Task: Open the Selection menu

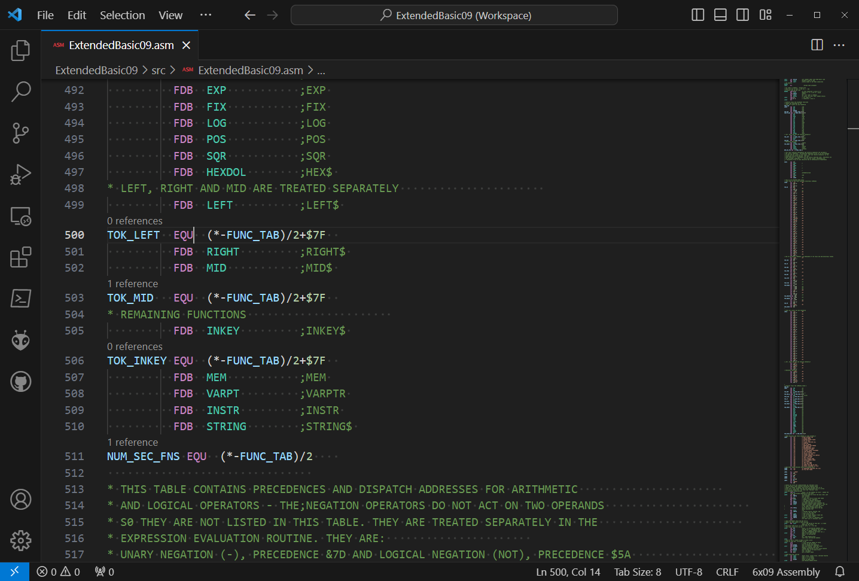Action: tap(122, 15)
